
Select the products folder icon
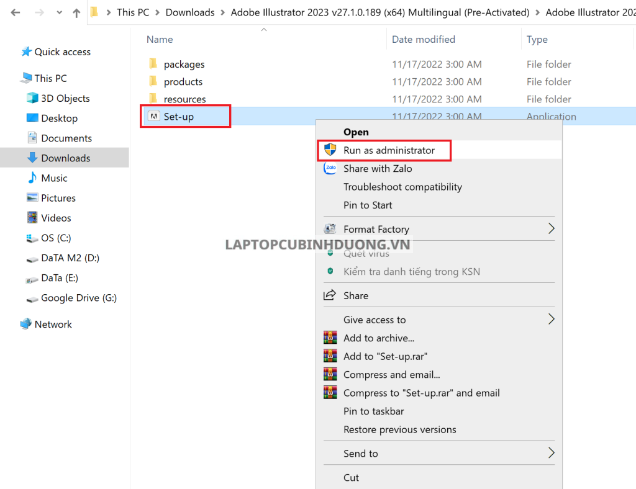point(153,81)
